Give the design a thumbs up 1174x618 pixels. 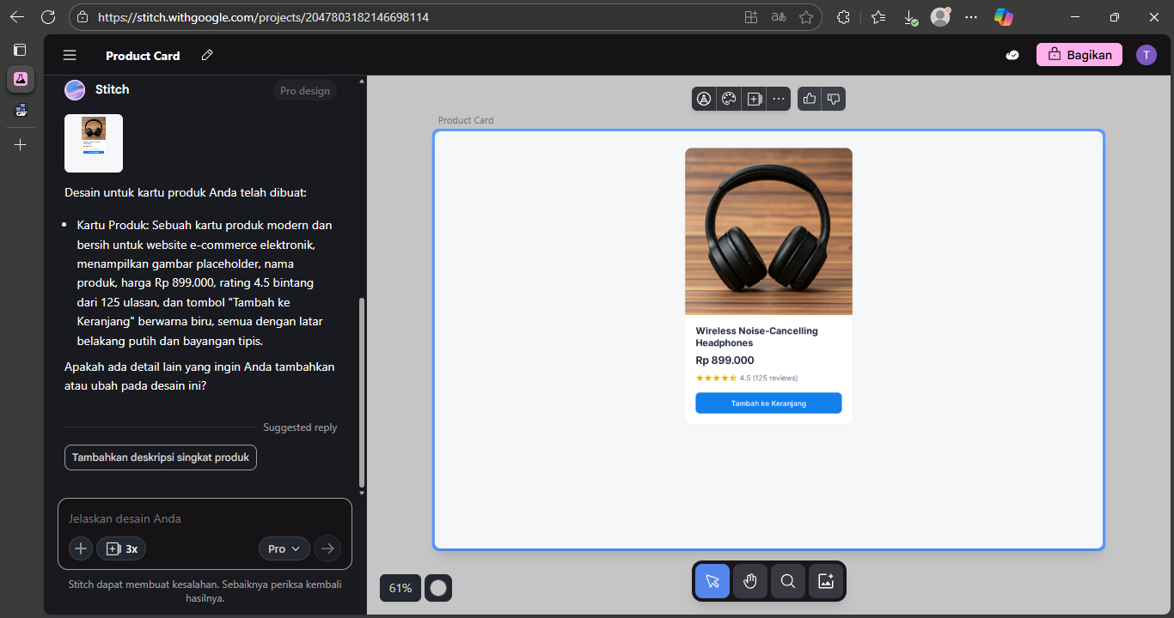(x=810, y=99)
